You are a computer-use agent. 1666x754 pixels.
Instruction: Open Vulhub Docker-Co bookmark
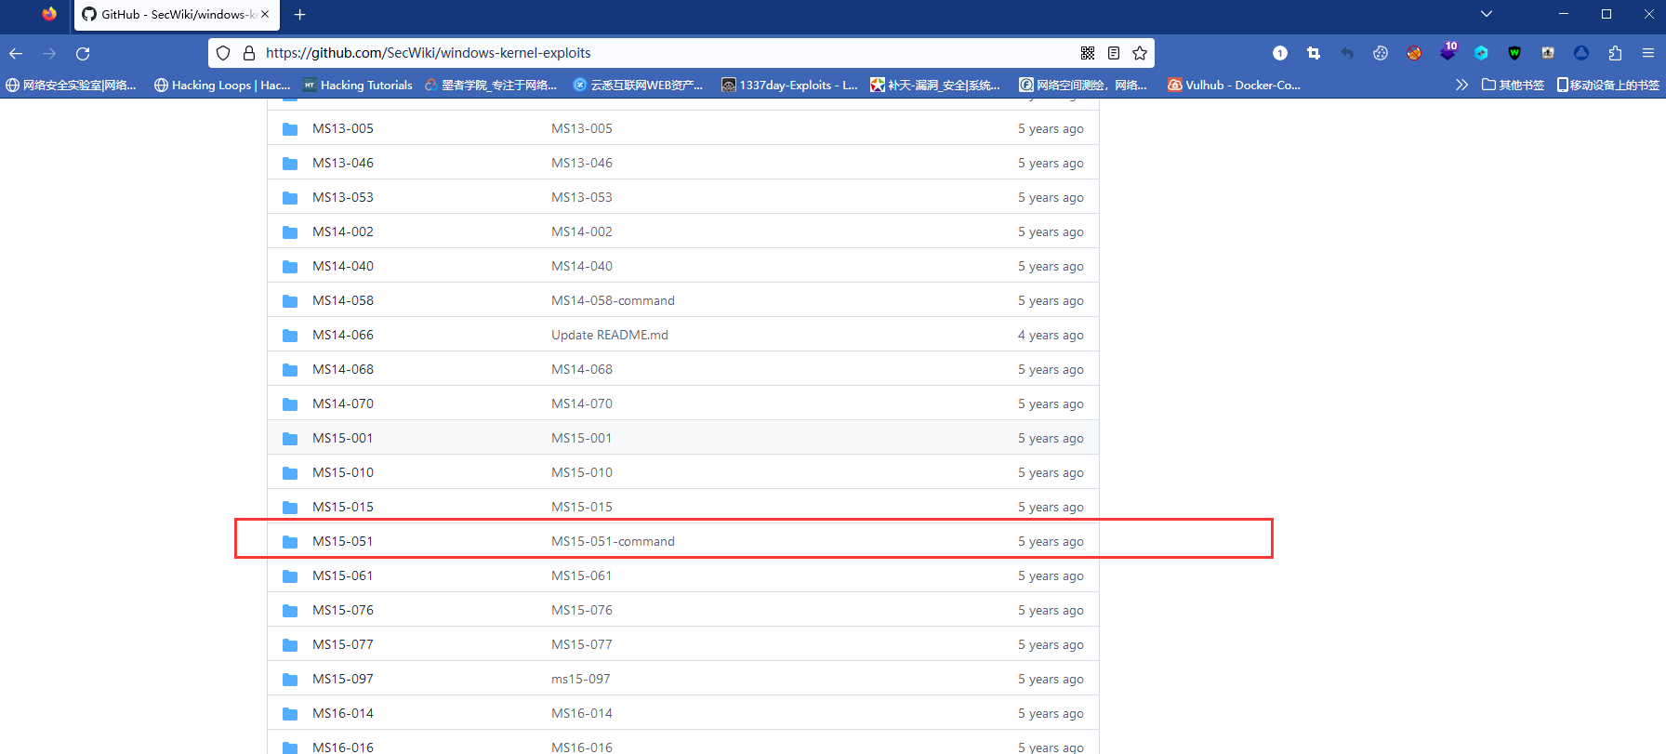(1235, 85)
